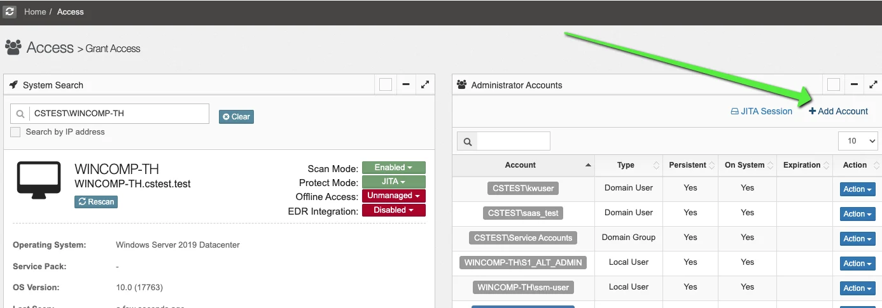882x308 pixels.
Task: Toggle the Administrator Accounts panel checkbox
Action: [834, 84]
